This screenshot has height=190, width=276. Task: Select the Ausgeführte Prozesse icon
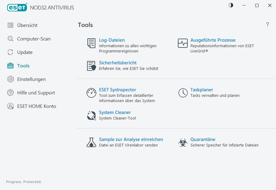pyautogui.click(x=183, y=44)
